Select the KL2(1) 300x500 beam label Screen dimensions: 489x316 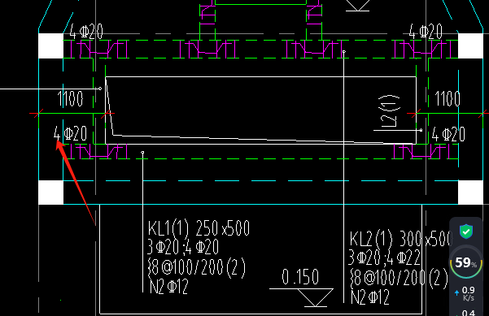(x=401, y=239)
